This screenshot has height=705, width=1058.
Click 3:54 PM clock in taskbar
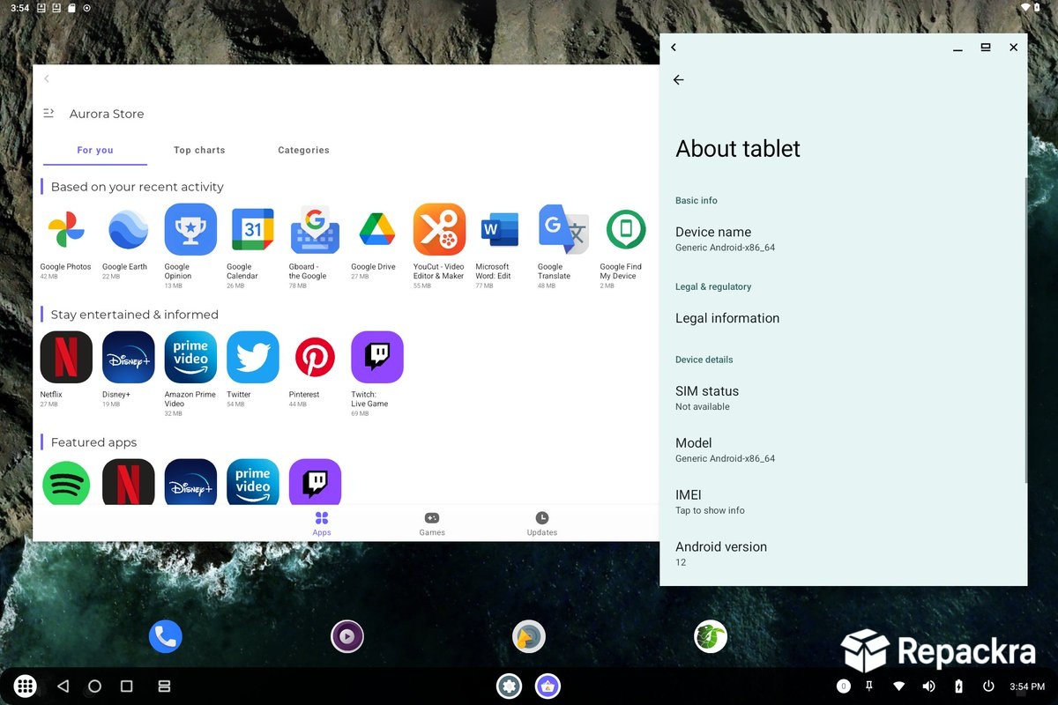coord(1027,686)
